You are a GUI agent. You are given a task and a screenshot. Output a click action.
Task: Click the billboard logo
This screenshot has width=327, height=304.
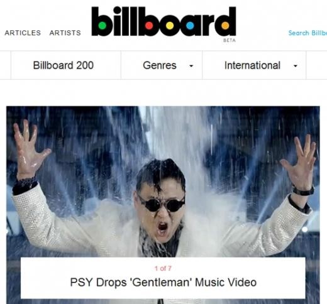tap(163, 21)
